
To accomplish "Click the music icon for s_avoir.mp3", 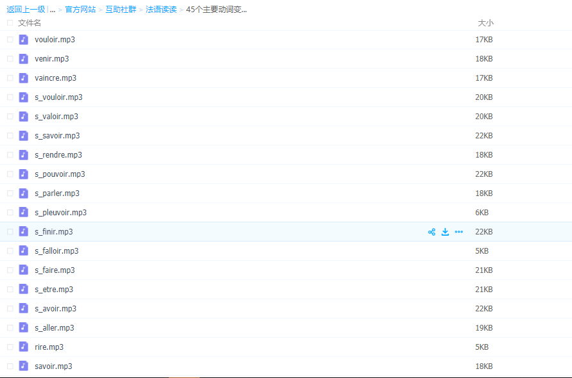I will [23, 308].
